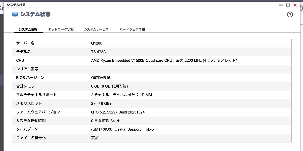
Task: Click the AMD Ryzen CPU description
Action: [x=164, y=60]
